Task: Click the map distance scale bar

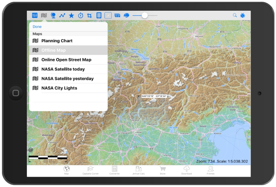Action: (48, 159)
